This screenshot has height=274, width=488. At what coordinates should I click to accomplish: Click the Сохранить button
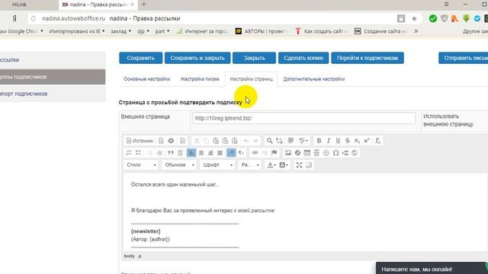pyautogui.click(x=140, y=58)
